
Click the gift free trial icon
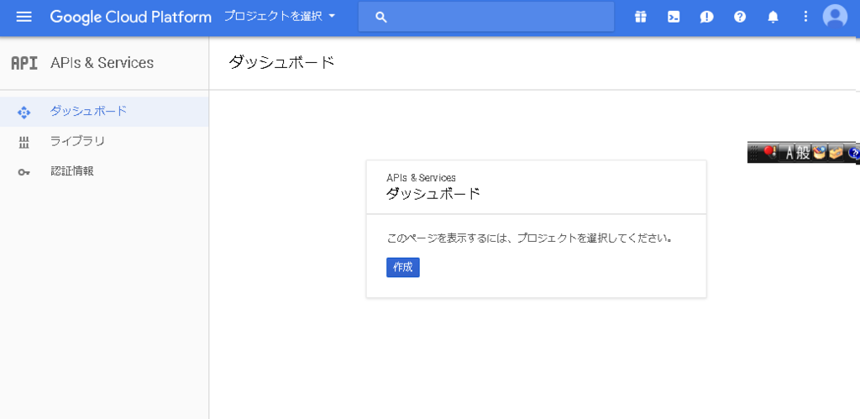click(641, 17)
